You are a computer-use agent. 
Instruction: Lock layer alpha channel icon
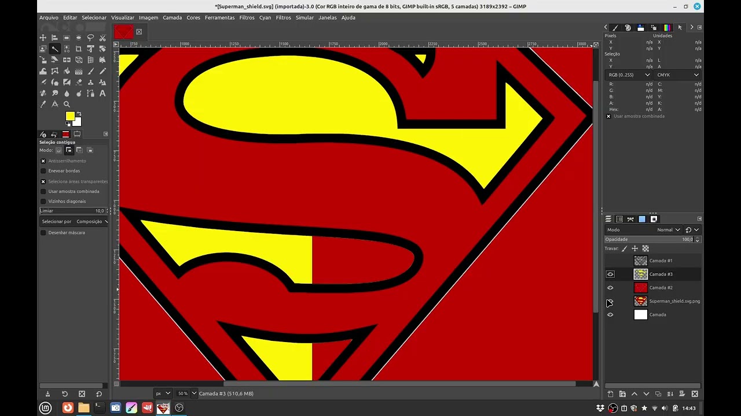[x=645, y=248]
